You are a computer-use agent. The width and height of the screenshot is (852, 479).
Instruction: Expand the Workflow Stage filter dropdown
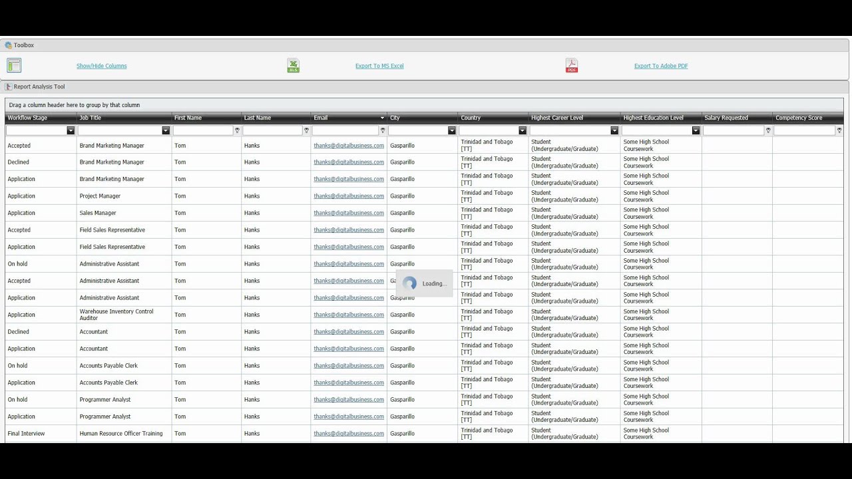pos(71,130)
